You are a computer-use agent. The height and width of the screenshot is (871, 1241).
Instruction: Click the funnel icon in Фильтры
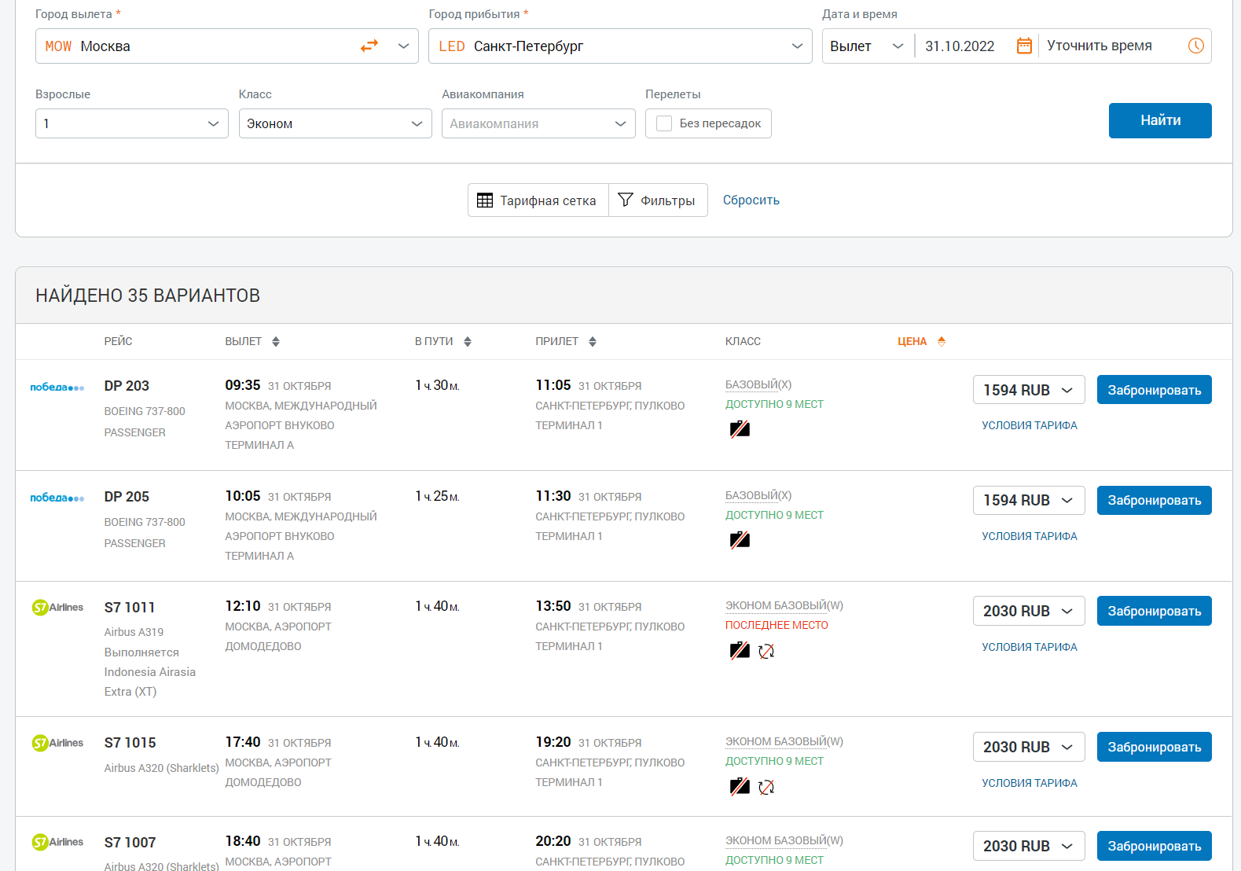click(x=626, y=200)
